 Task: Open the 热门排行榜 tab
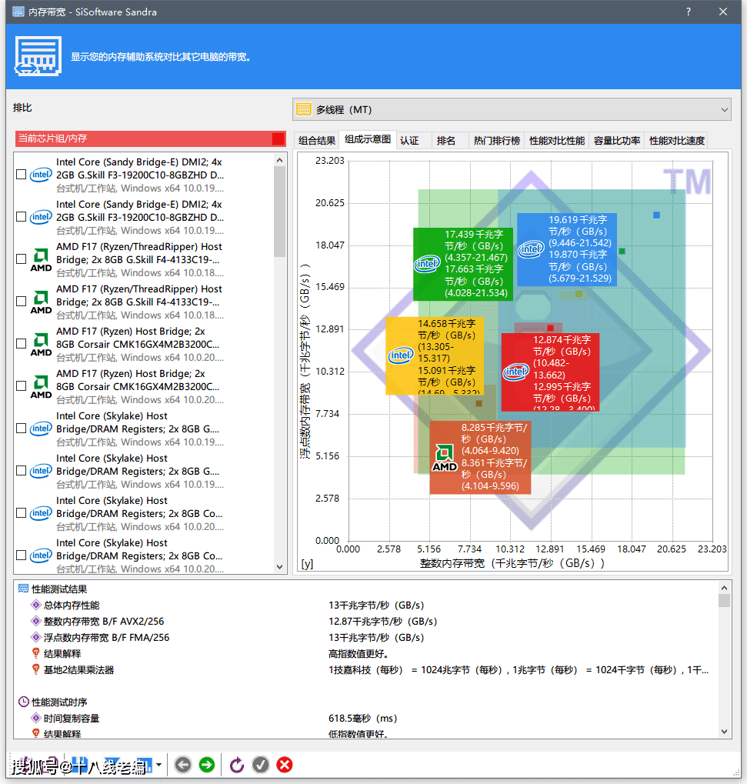pos(496,140)
